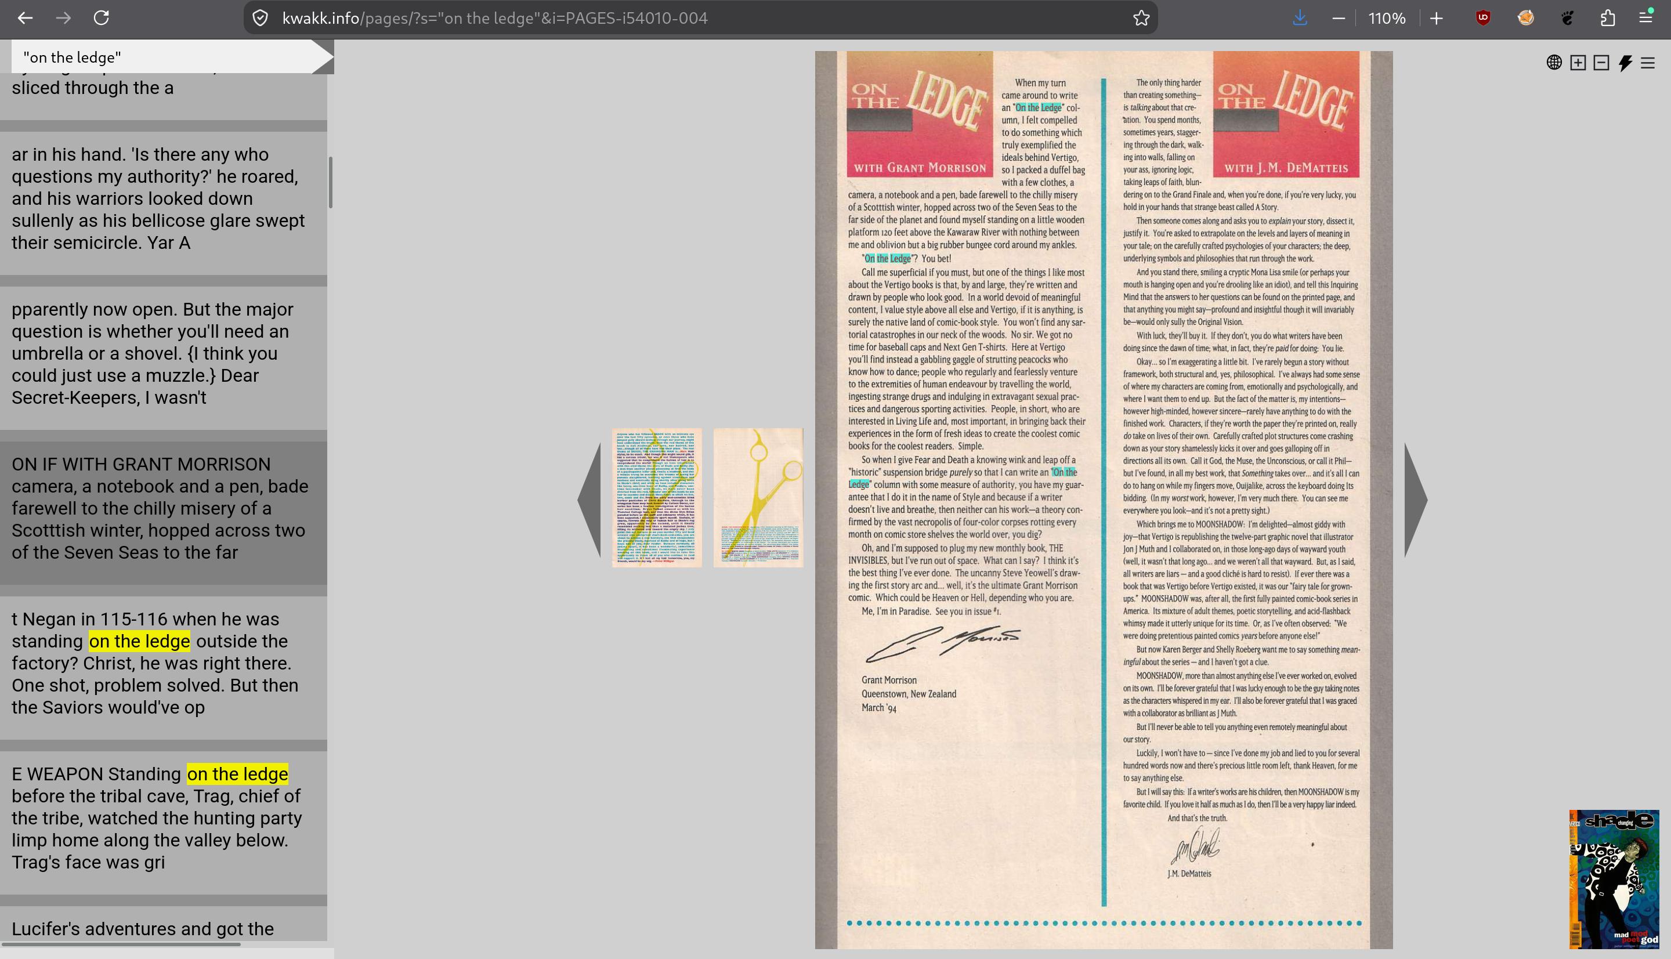Click the browser forward arrow
This screenshot has height=959, width=1671.
tap(63, 18)
